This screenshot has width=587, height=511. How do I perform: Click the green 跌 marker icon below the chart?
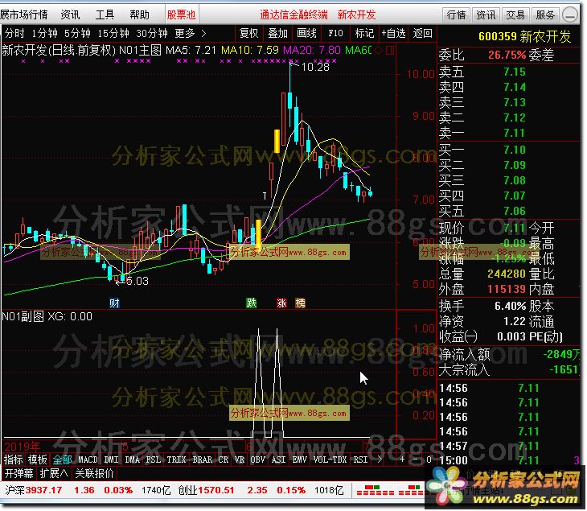(x=252, y=303)
